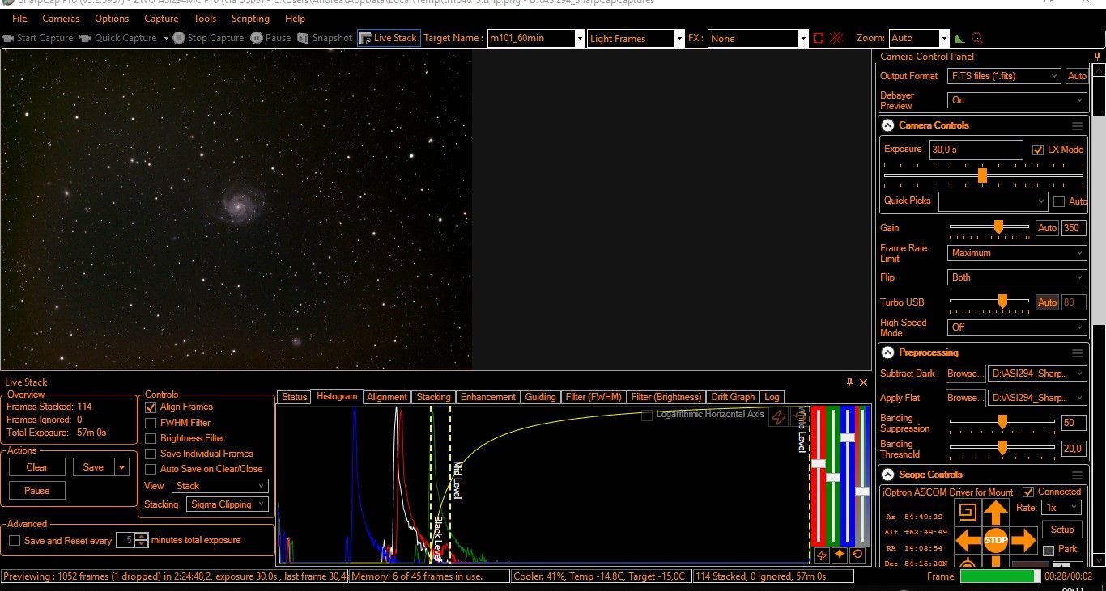Click the Pause button in Live Stack Actions

point(37,491)
